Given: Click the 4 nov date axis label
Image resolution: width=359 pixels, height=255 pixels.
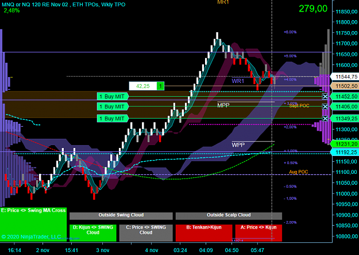Looking at the screenshot, I should coord(152,250).
